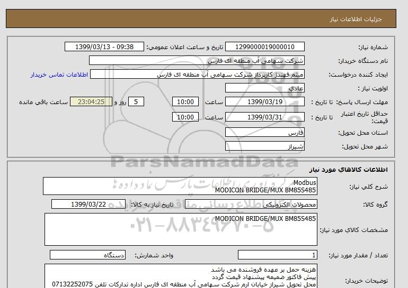Screen dimensions: 408x288
Task: Click the general description box with Modbus text
Action: [180, 186]
